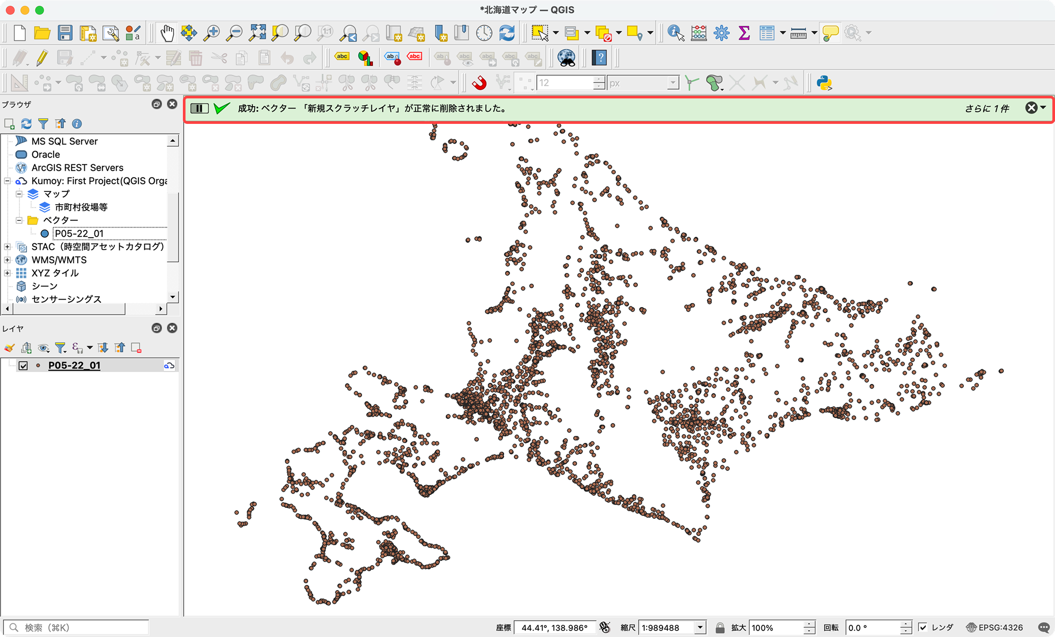Open the Statistical Summary sigma tool
Viewport: 1055px width, 637px height.
[x=744, y=33]
